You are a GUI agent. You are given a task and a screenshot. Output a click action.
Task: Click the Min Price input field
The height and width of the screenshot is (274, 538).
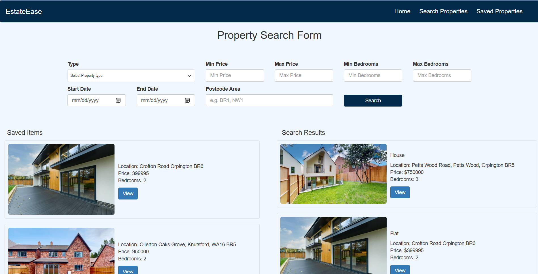[x=235, y=75]
